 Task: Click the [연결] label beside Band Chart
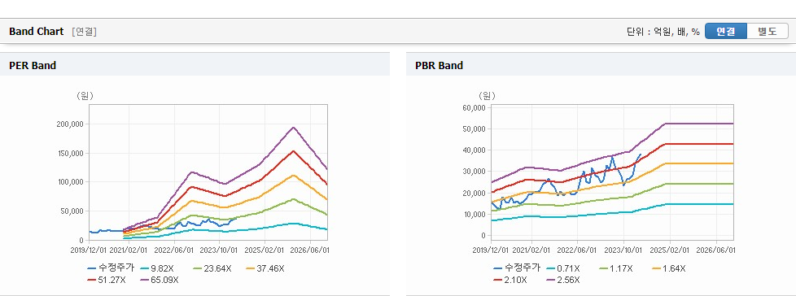[x=85, y=32]
